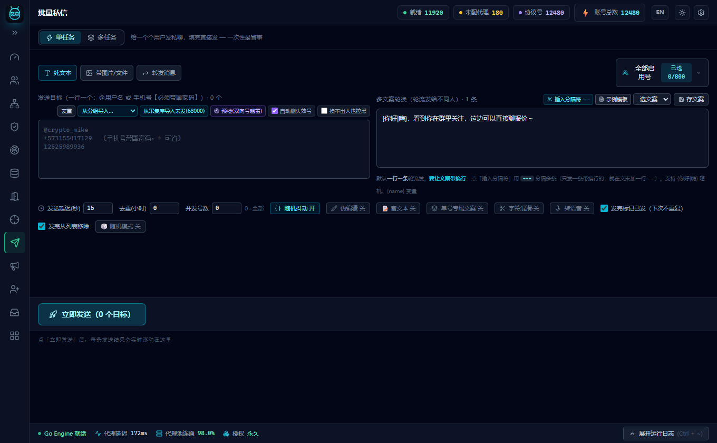The height and width of the screenshot is (443, 717).
Task: Click the 预检(双向号糖雷) button
Action: [x=238, y=111]
